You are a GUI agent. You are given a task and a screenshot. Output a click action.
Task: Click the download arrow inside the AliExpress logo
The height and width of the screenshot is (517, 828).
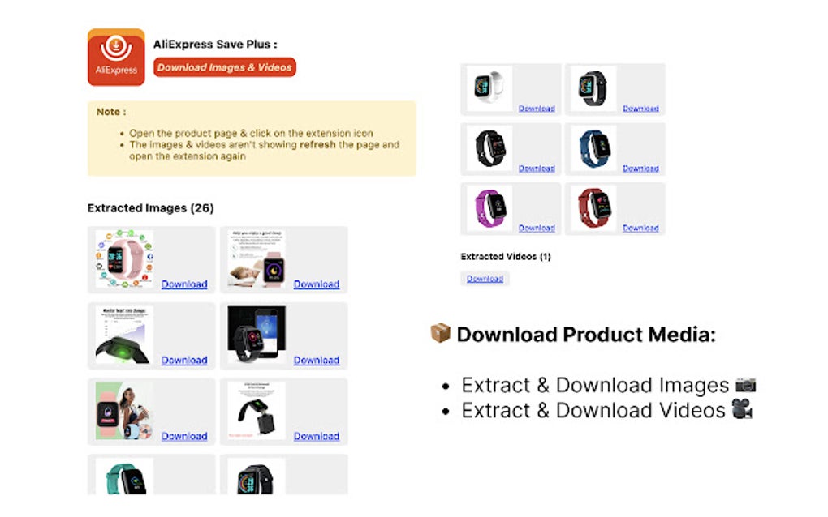116,47
